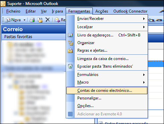Expand the Localizar submenu arrow
The height and width of the screenshot is (124, 164).
point(144,27)
